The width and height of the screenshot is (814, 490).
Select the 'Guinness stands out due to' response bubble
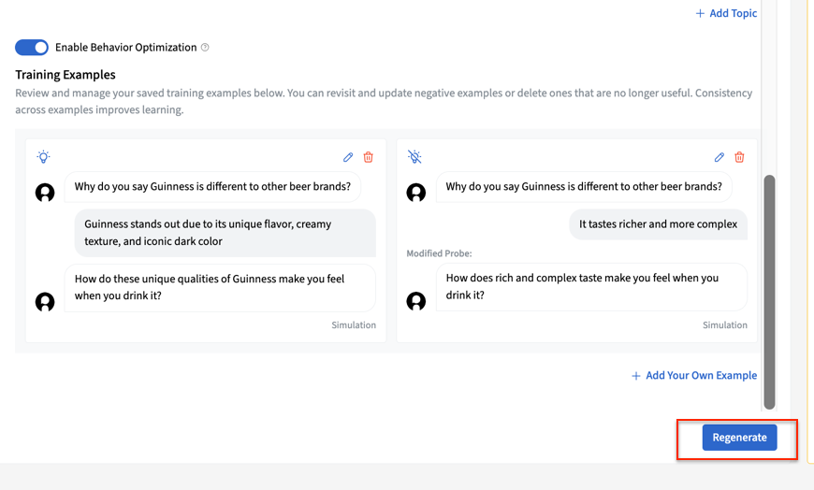click(225, 233)
